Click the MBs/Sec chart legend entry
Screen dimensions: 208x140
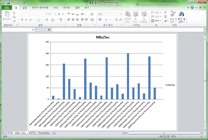pos(170,85)
